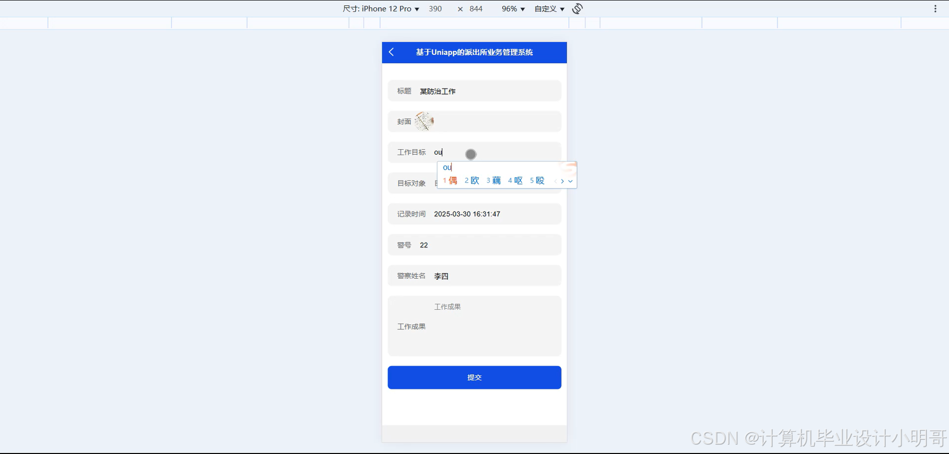Click the previous-page arrow in the candidate bar
Viewport: 949px width, 454px height.
pyautogui.click(x=556, y=181)
